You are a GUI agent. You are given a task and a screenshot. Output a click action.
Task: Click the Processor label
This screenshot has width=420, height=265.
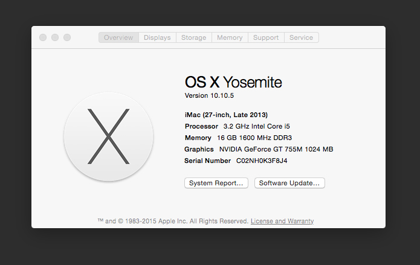pos(201,126)
